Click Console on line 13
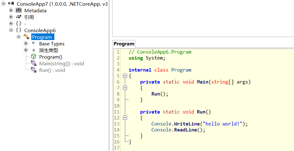 tap(162, 124)
